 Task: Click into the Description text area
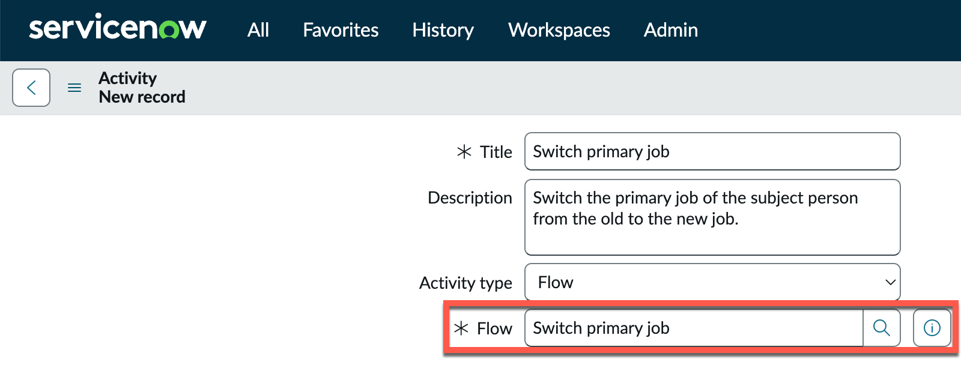click(x=712, y=217)
